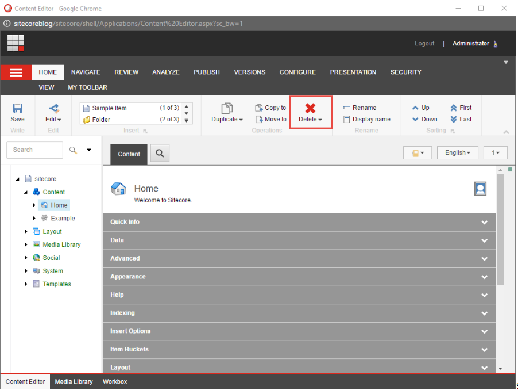Expand the Data section
Viewport: 518px width, 390px height.
pyautogui.click(x=299, y=240)
